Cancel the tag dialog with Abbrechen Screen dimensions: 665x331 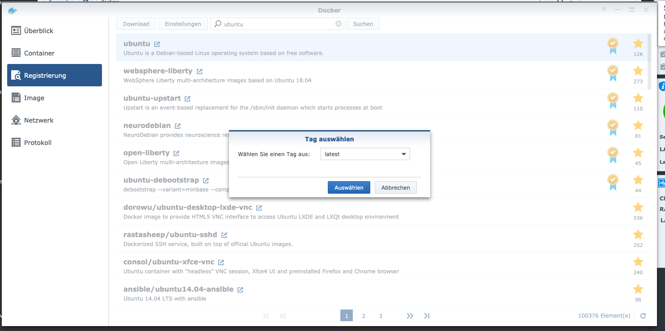tap(396, 187)
